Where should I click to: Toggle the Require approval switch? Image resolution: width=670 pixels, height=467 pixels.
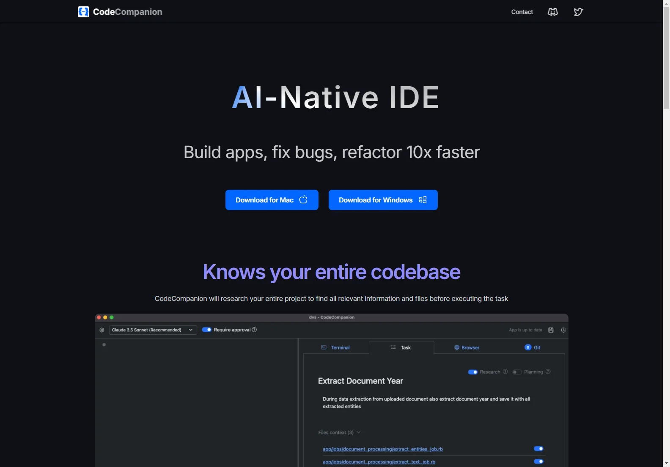coord(206,330)
